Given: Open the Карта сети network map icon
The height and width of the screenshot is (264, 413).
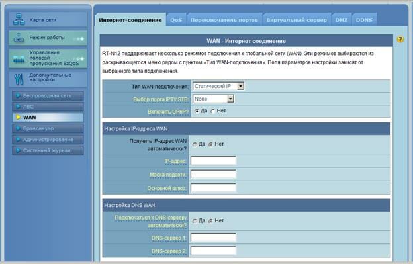Looking at the screenshot, I should coord(19,20).
